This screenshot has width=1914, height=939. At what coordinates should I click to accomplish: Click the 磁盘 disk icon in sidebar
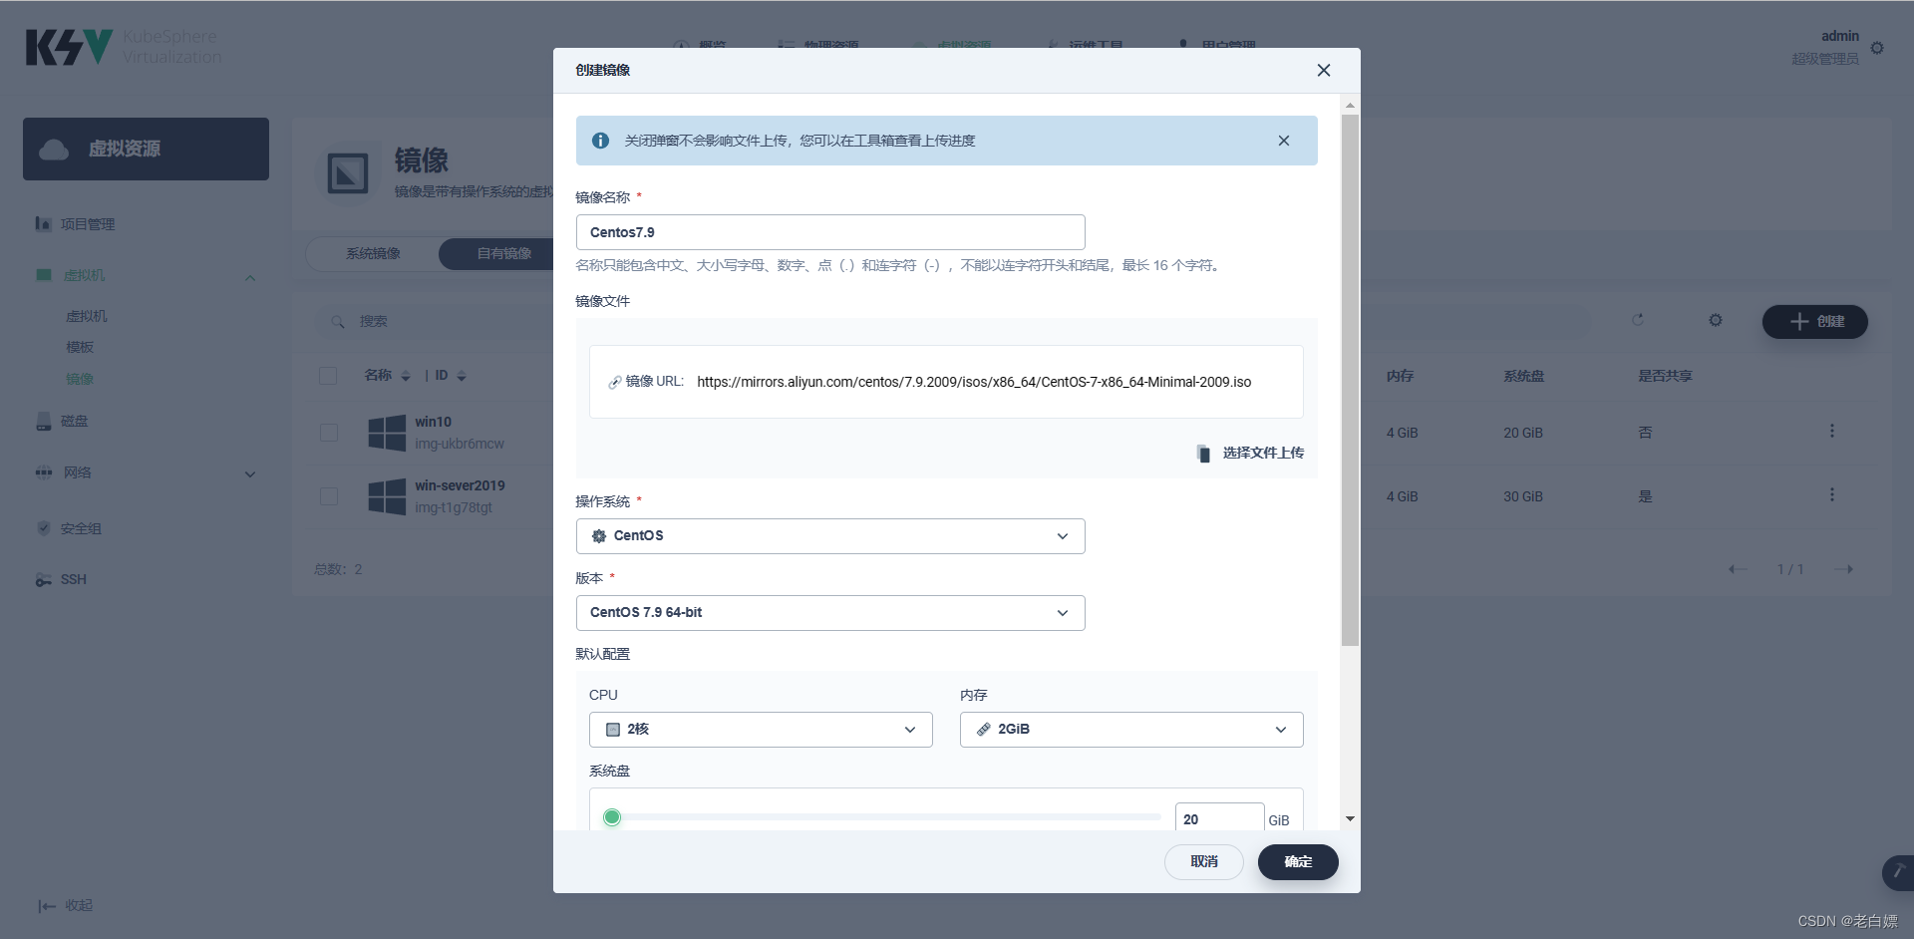tap(44, 421)
